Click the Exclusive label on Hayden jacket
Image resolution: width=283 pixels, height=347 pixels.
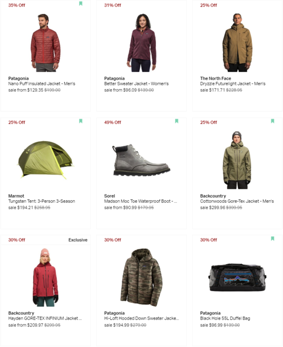(x=78, y=240)
